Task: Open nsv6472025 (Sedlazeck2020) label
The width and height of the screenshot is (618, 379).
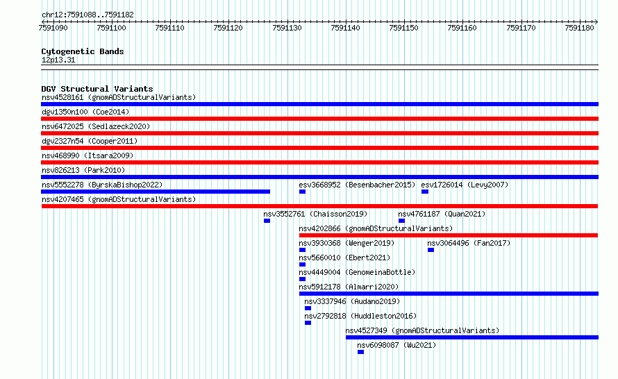Action: coord(96,126)
